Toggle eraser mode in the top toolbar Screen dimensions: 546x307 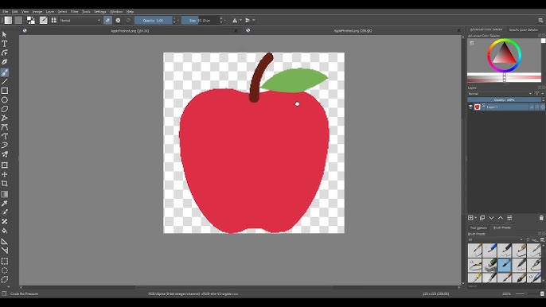tap(107, 21)
